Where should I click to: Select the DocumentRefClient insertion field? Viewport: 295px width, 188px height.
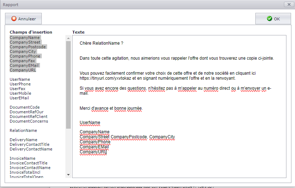pyautogui.click(x=29, y=117)
